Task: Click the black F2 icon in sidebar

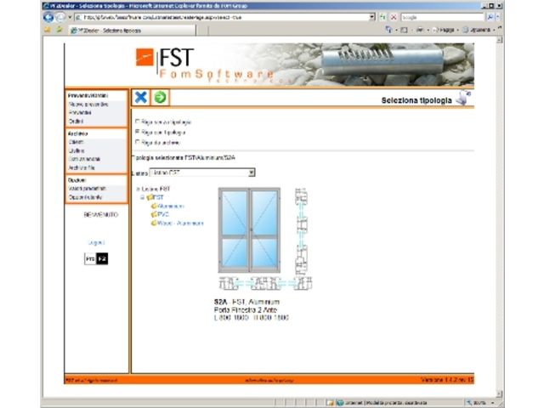Action: pos(103,258)
